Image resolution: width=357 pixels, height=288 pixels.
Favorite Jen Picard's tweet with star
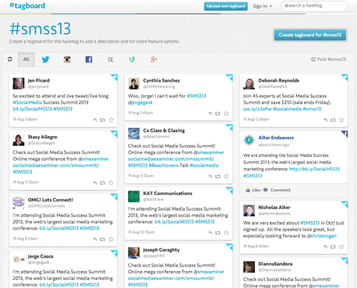(x=111, y=120)
